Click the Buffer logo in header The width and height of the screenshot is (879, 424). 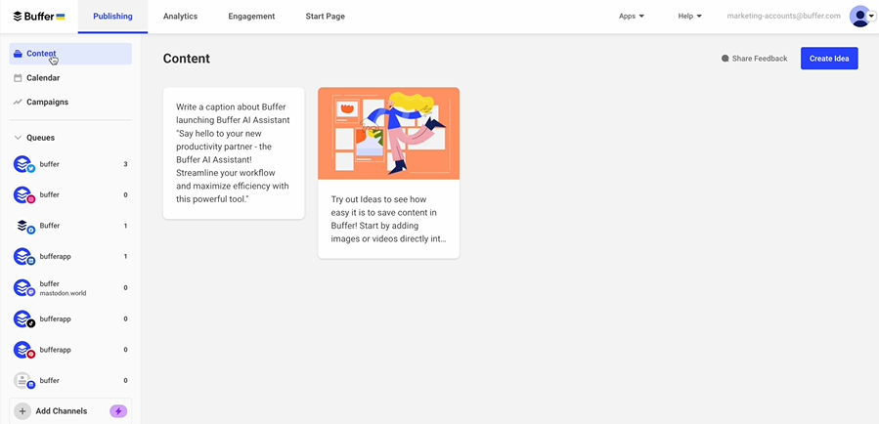[39, 17]
